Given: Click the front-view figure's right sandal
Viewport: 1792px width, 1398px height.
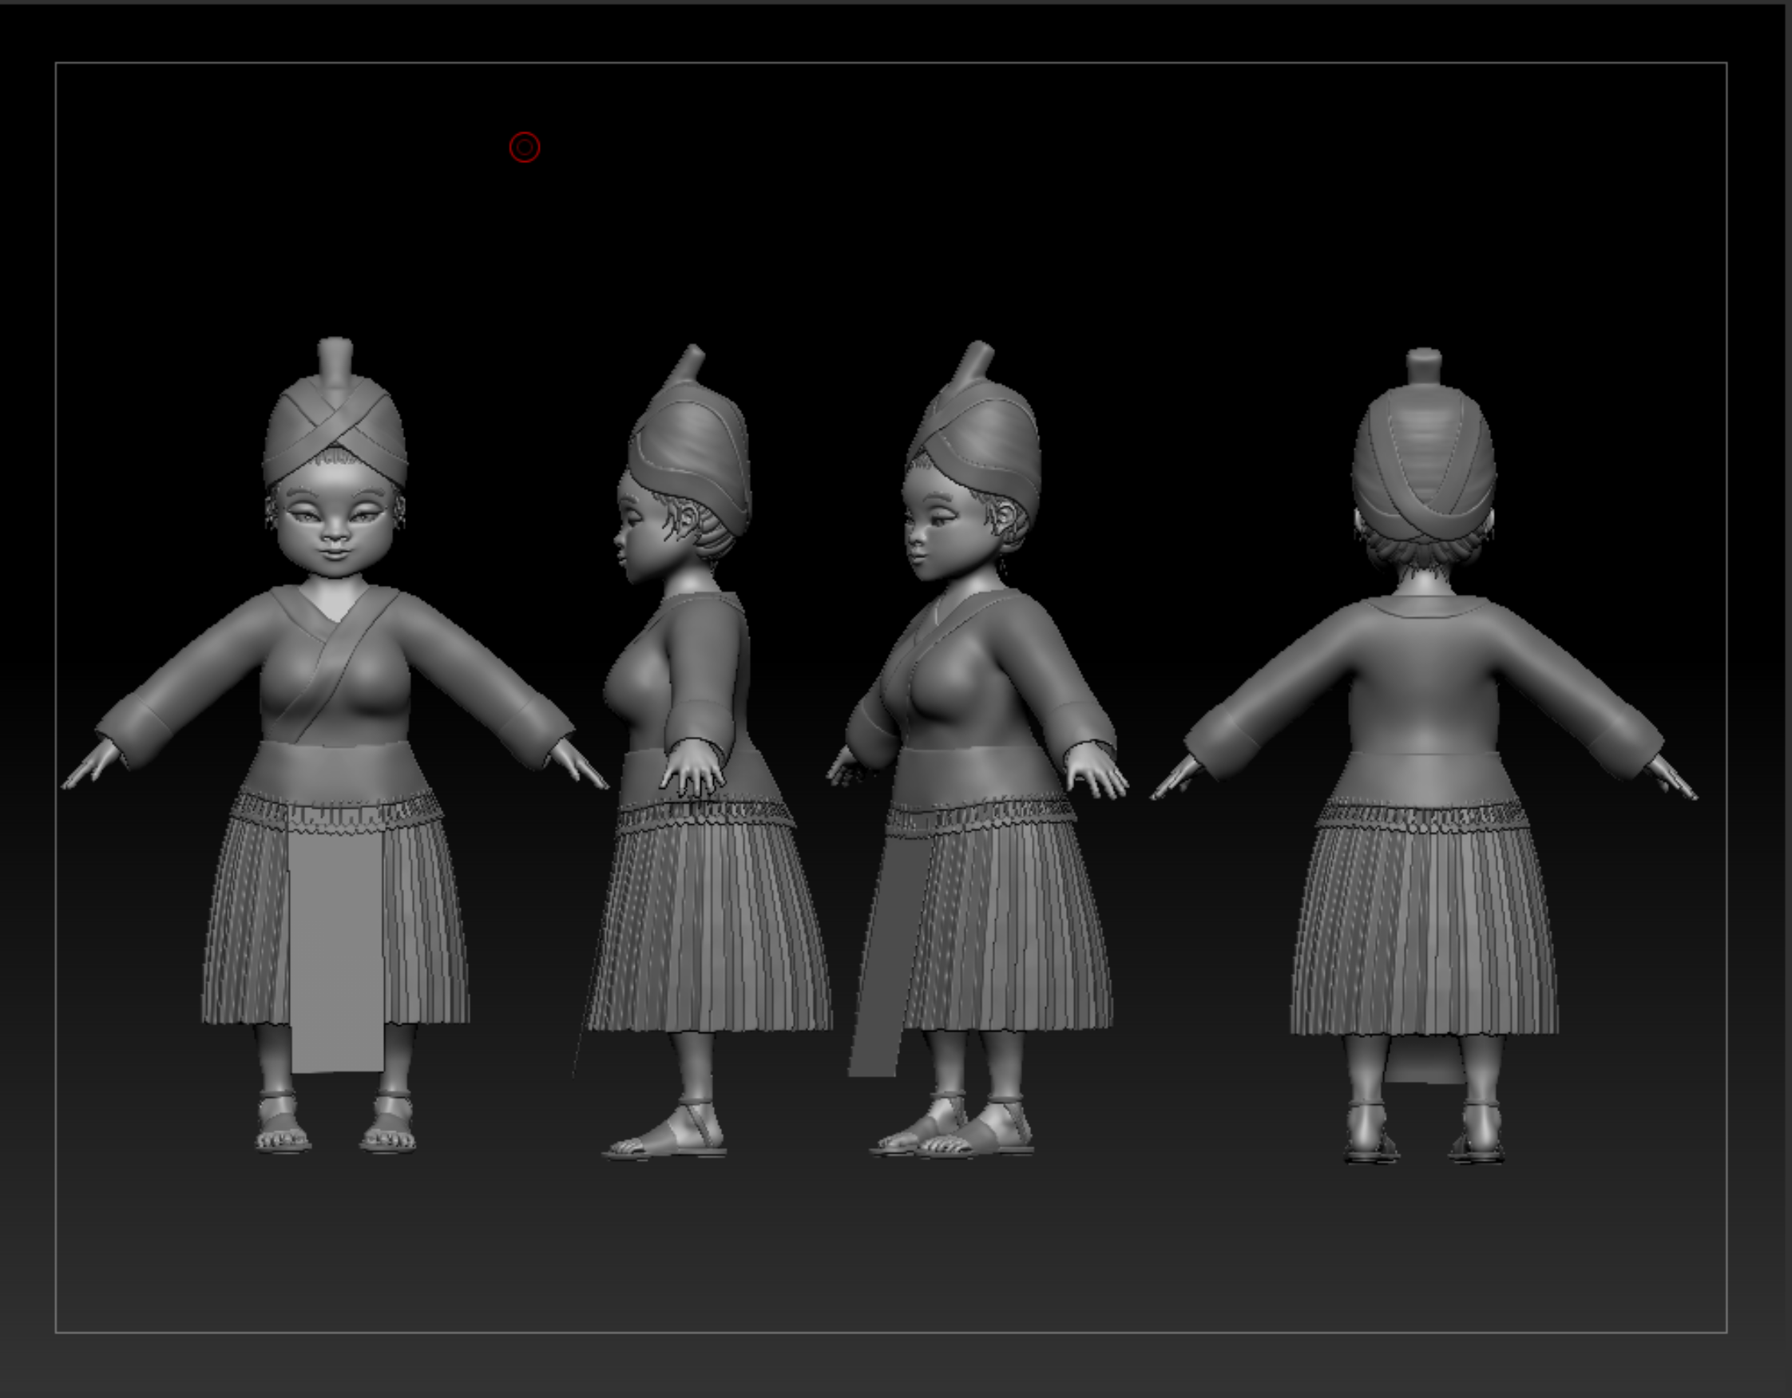Looking at the screenshot, I should pyautogui.click(x=390, y=1126).
